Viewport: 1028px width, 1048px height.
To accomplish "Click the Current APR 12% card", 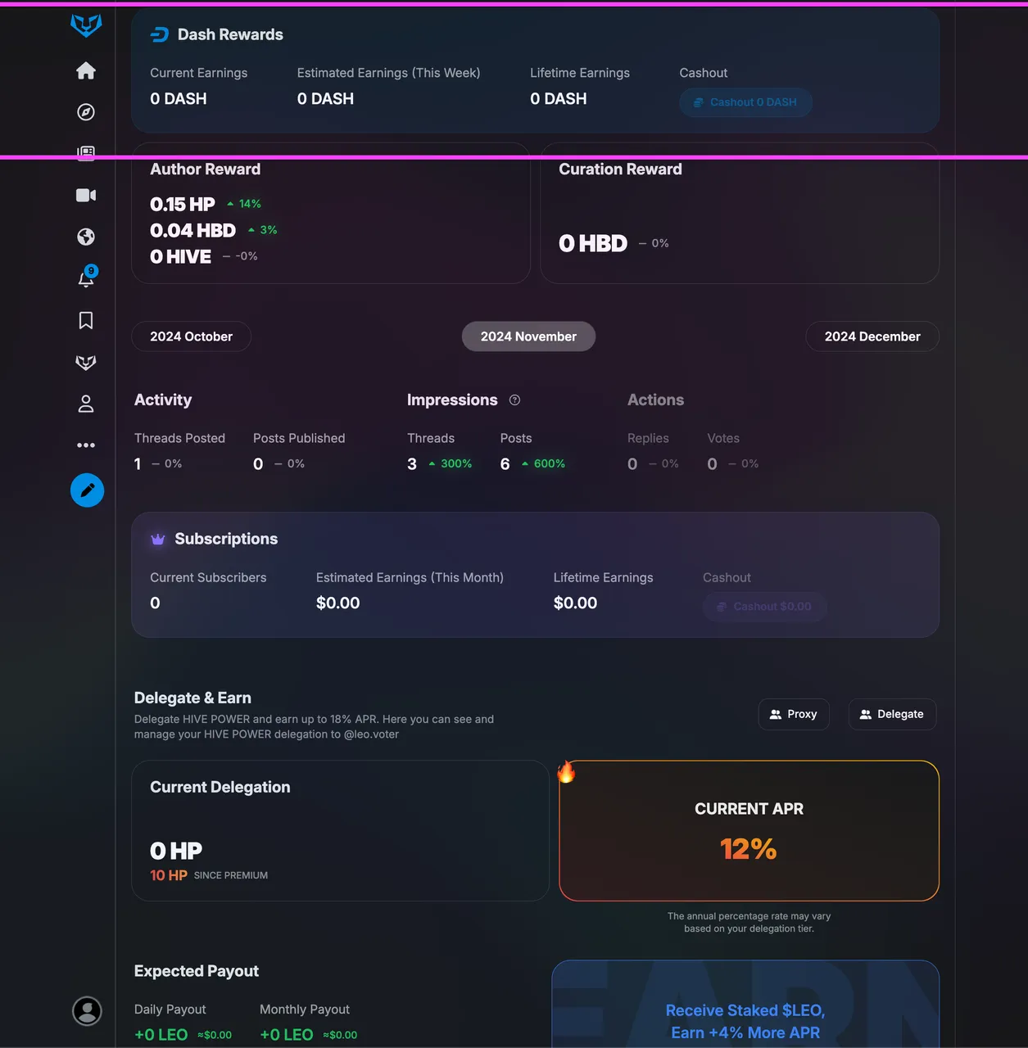I will [x=749, y=831].
